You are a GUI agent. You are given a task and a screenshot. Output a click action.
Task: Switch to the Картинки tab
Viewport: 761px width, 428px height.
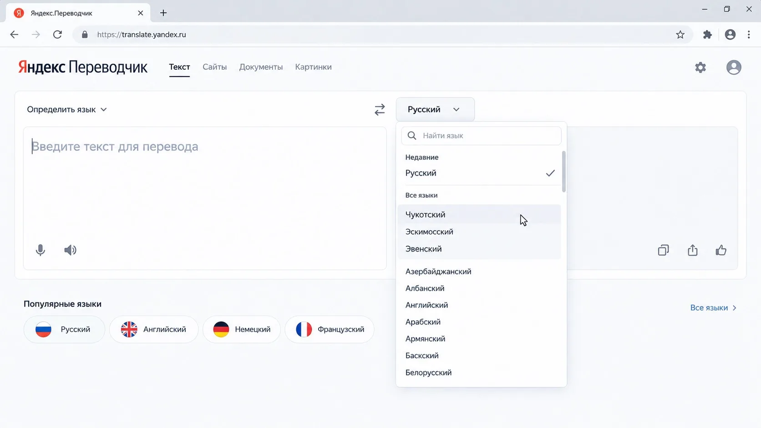(x=313, y=67)
